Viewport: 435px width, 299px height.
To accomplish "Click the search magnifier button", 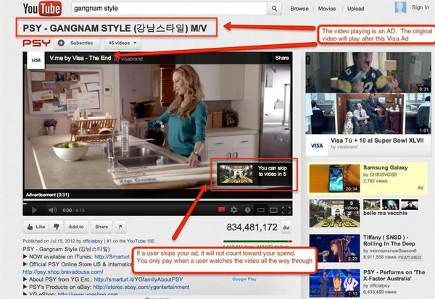I will (x=274, y=9).
